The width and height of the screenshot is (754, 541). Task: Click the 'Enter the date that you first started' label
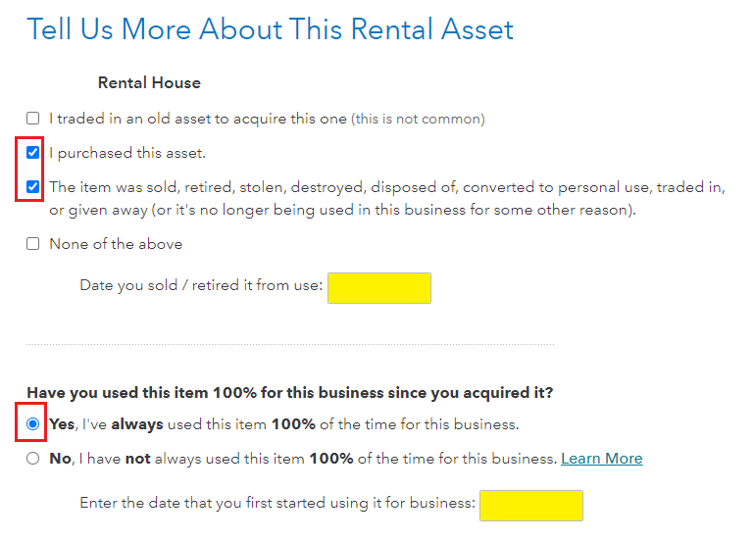[x=277, y=505]
